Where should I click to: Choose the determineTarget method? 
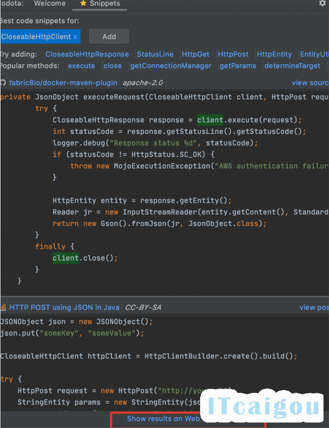tap(292, 66)
